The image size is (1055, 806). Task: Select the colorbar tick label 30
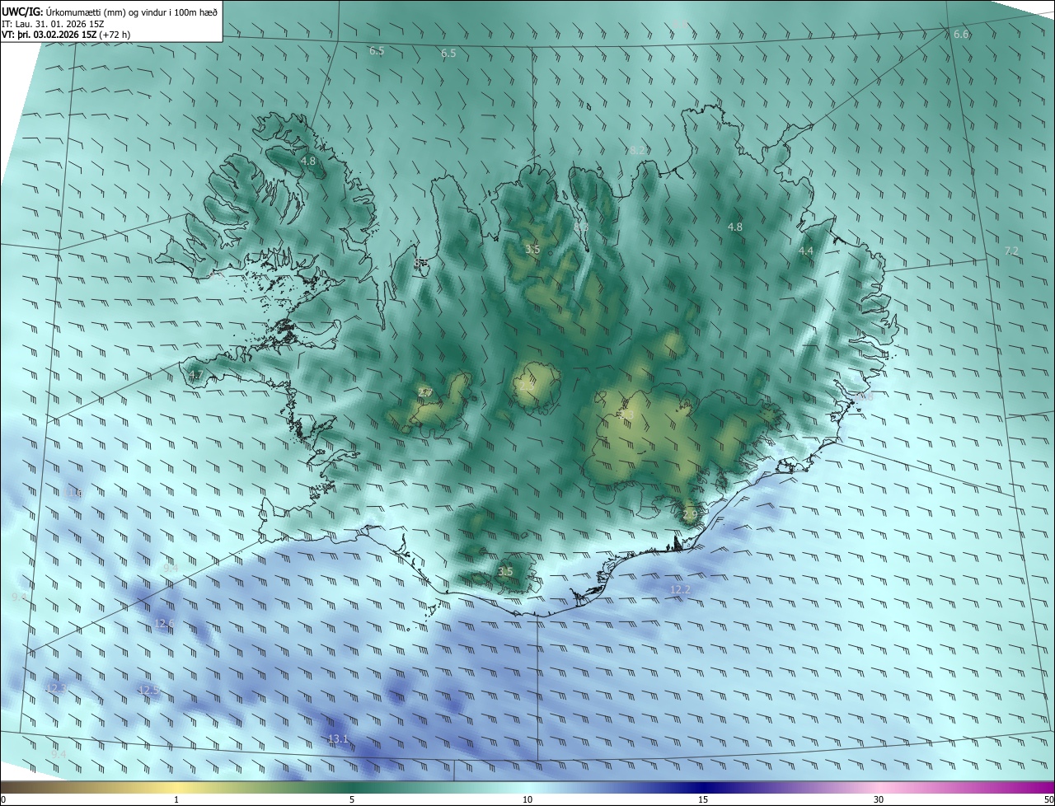879,799
